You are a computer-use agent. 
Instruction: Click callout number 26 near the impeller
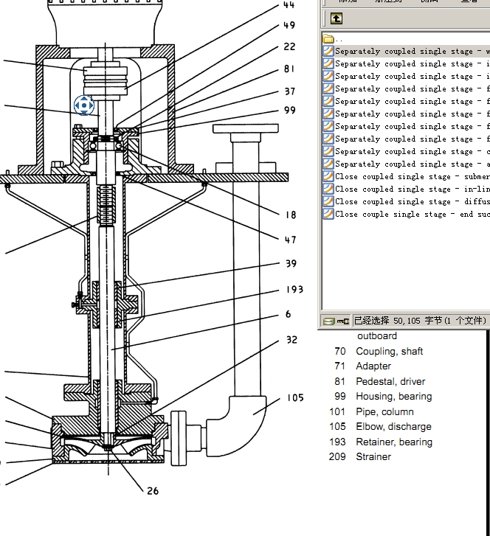[x=152, y=491]
